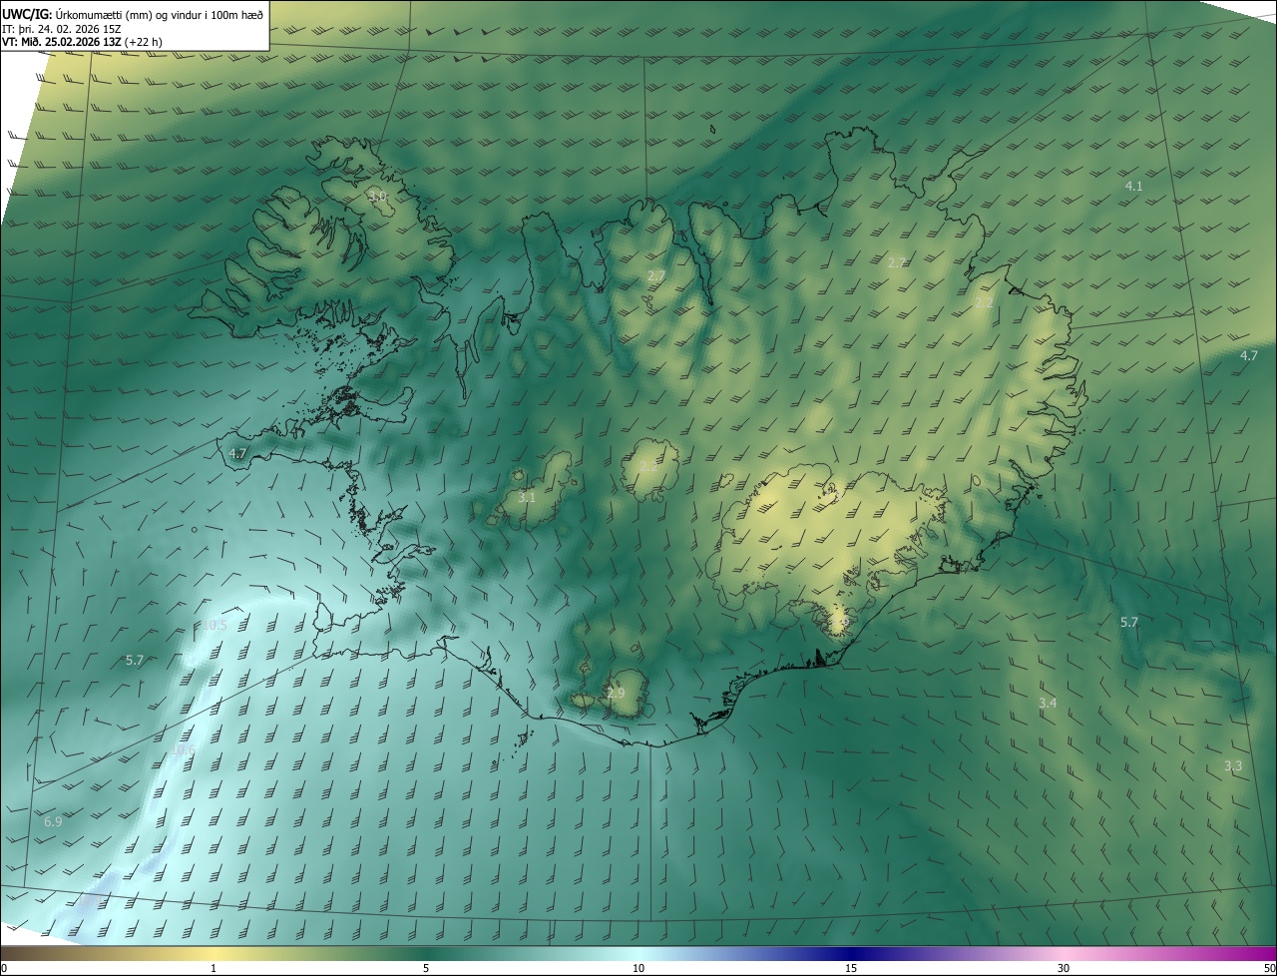
Task: Click the 10.6 value label on the map
Action: pos(184,750)
